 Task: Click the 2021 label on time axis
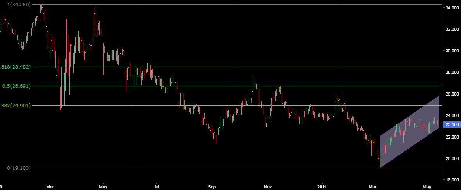[x=323, y=186]
